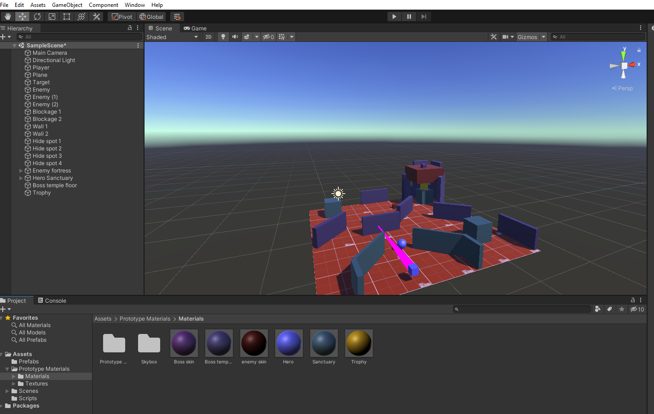Select the Transform tool in the main toolbar

point(81,17)
